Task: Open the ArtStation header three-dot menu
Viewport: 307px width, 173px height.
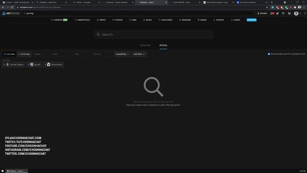Action: [x=305, y=13]
